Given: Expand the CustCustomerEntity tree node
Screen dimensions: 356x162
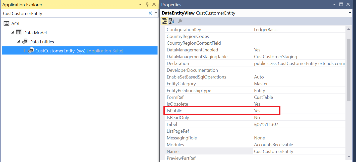Looking at the screenshot, I should pyautogui.click(x=25, y=51).
